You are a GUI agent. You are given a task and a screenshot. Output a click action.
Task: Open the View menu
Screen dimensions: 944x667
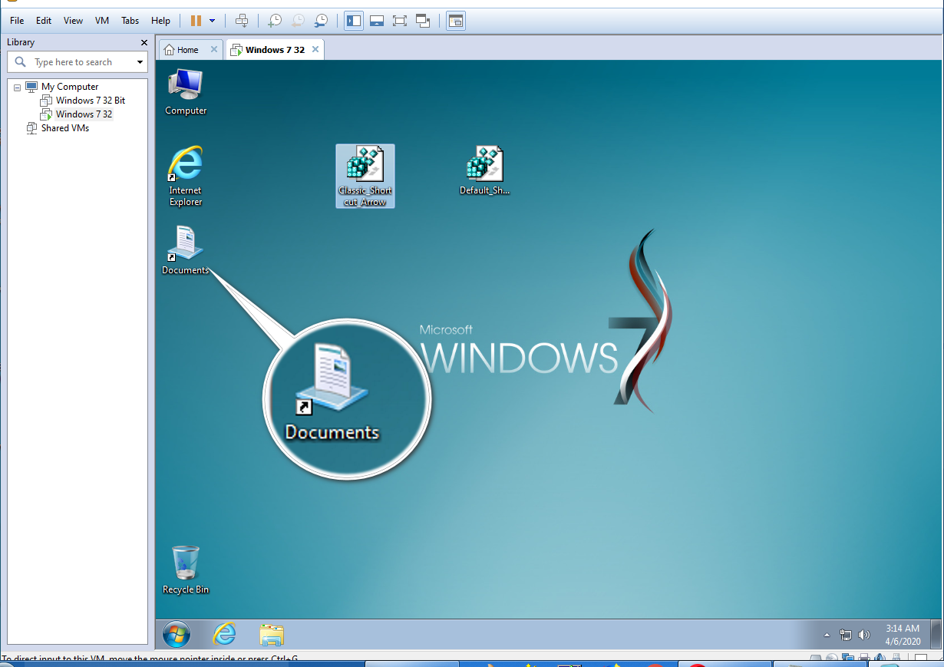click(x=73, y=21)
